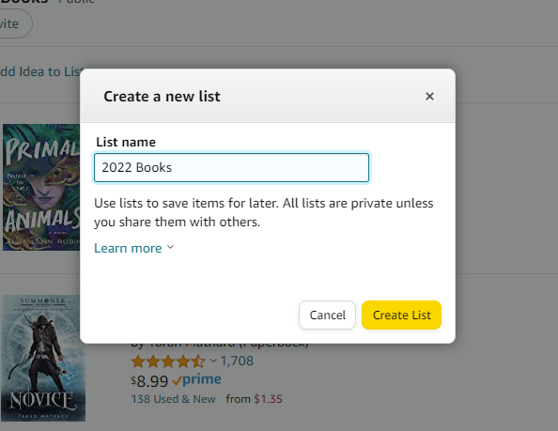Click the $8.99 price

[149, 381]
